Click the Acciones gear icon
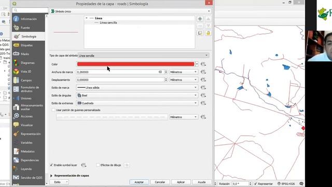The width and height of the screenshot is (332, 187). pos(16,116)
